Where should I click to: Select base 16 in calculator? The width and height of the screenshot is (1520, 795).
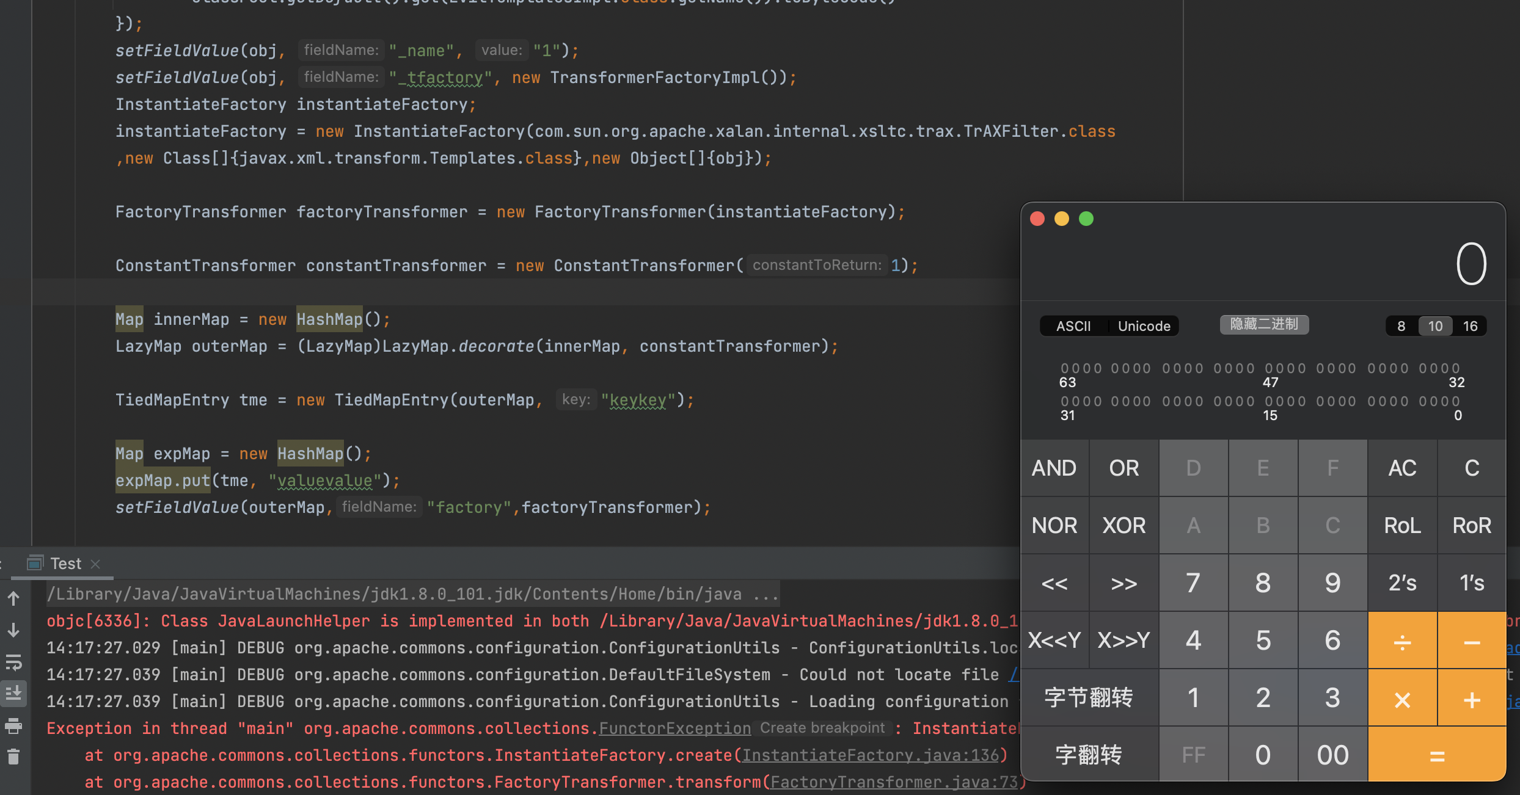[x=1470, y=326]
